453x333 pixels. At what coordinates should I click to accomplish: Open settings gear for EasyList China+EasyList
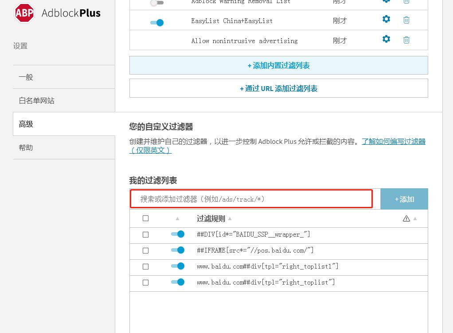click(x=386, y=20)
